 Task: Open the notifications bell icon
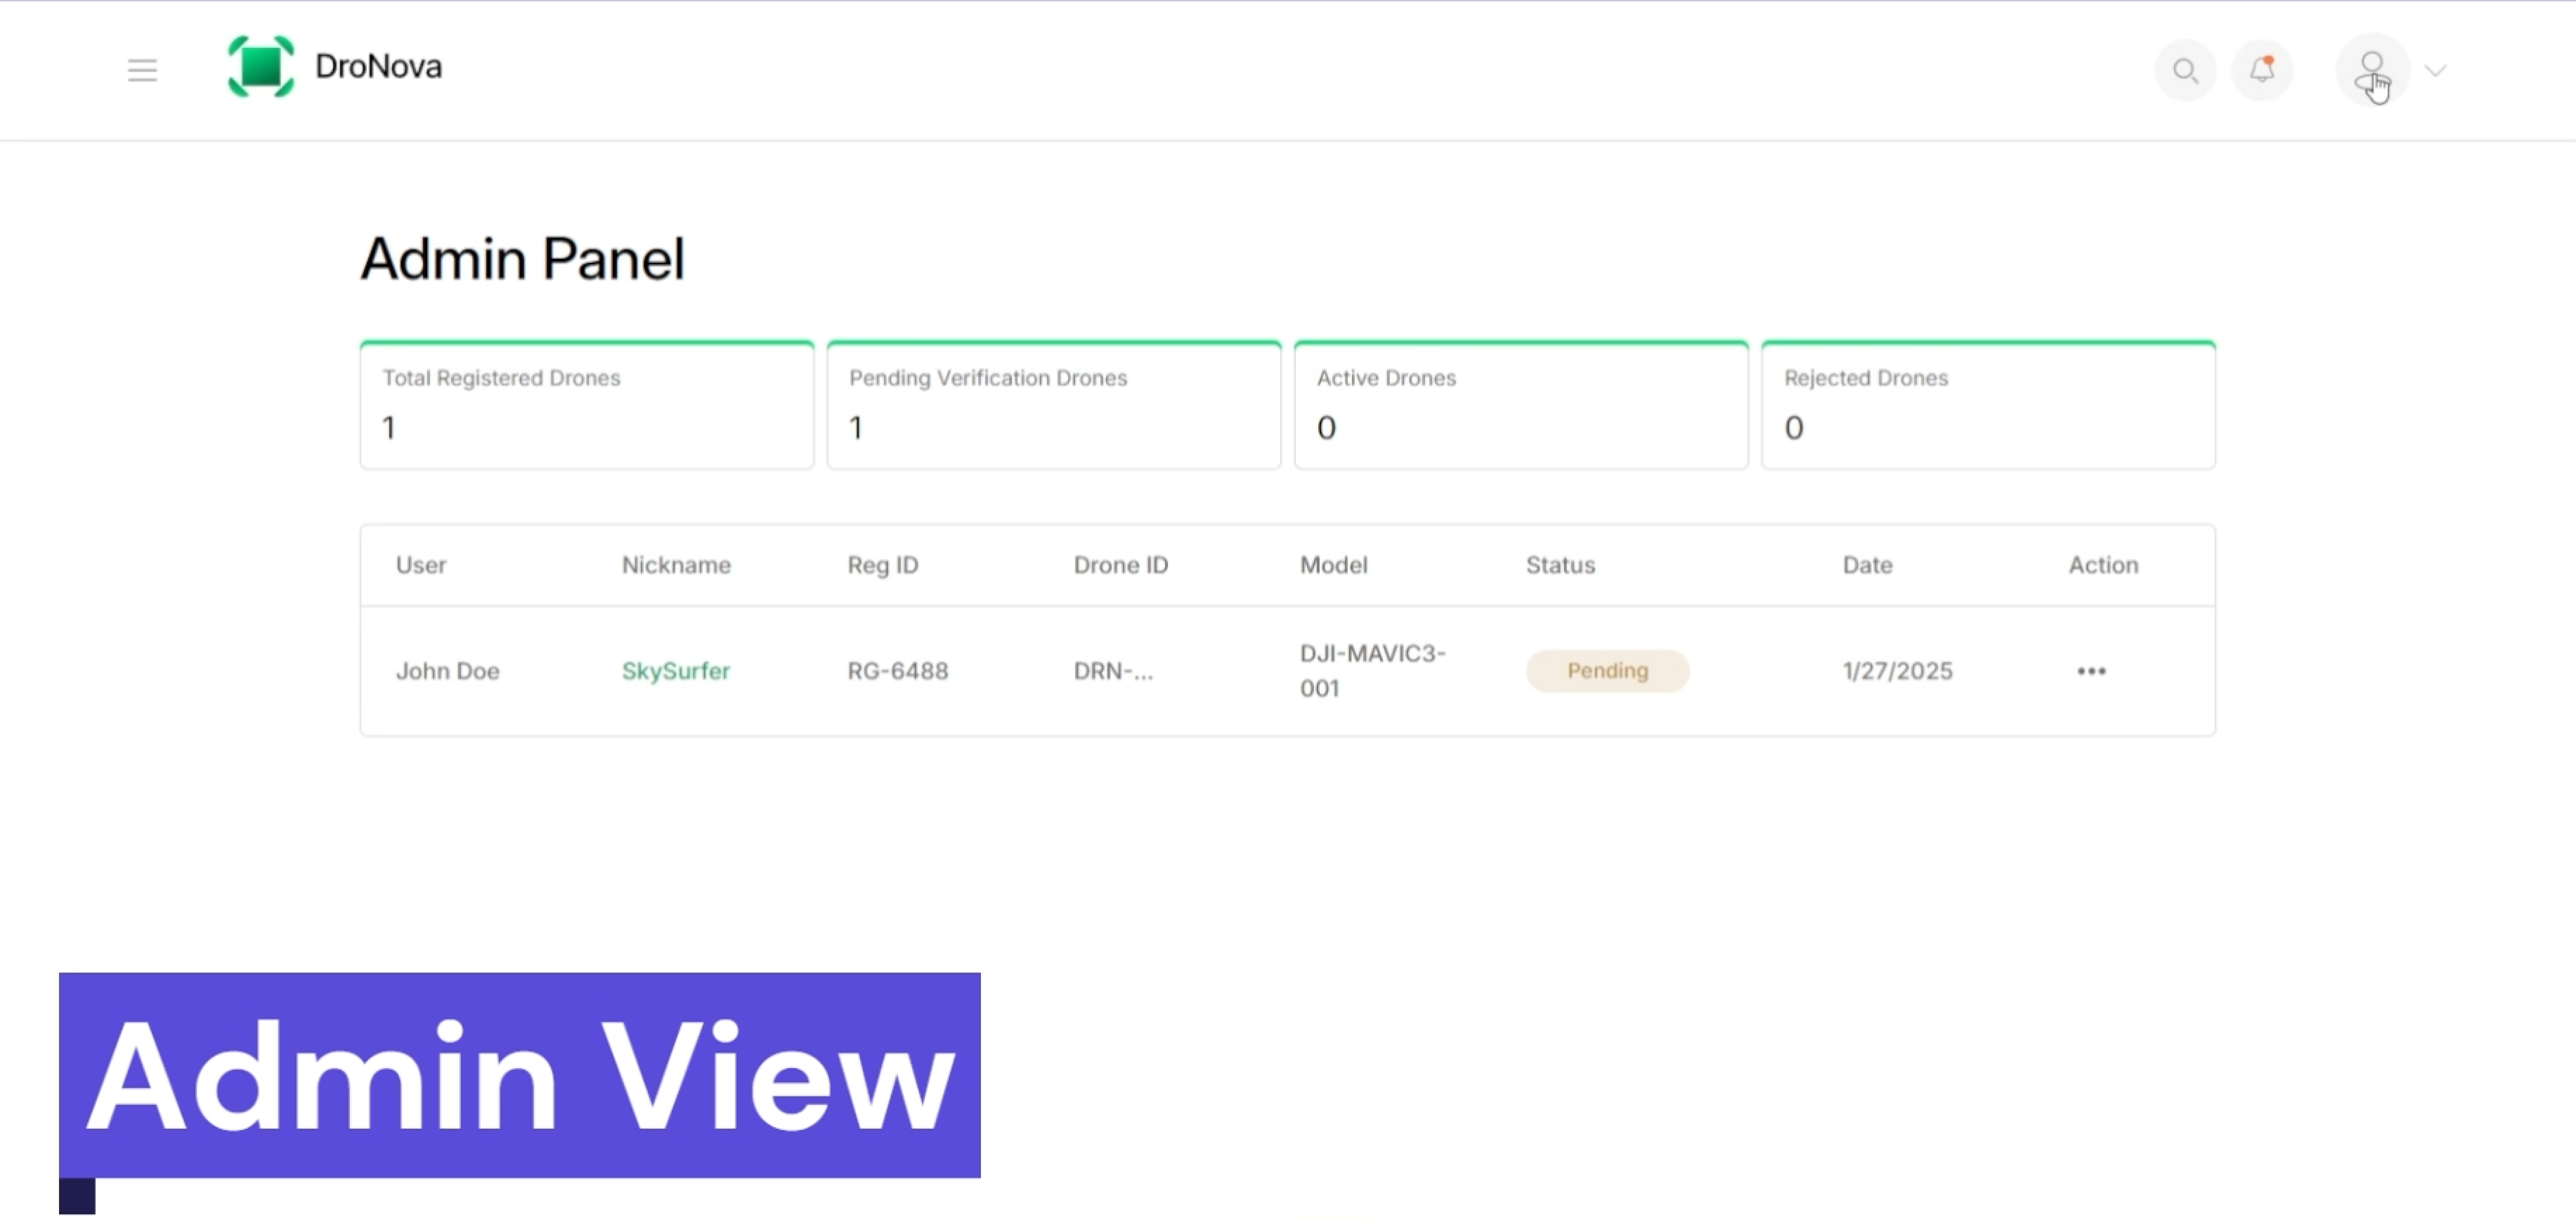pos(2262,70)
